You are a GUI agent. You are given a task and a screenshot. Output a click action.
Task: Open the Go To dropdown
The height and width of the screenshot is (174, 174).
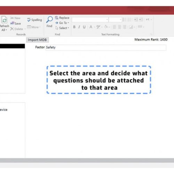coord(62,23)
